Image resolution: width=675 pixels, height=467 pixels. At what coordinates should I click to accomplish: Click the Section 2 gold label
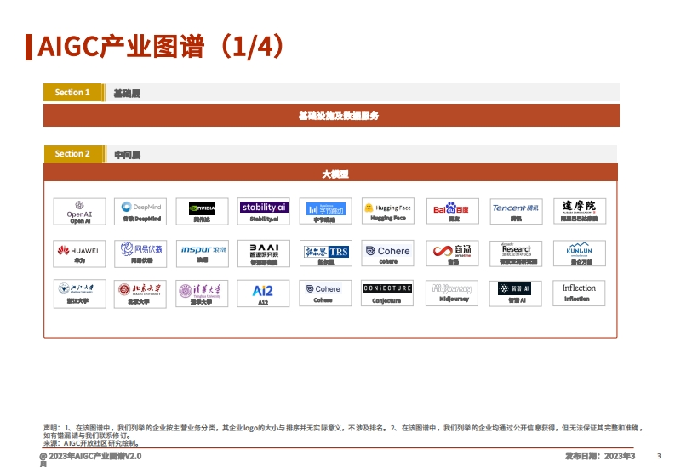[x=73, y=154]
